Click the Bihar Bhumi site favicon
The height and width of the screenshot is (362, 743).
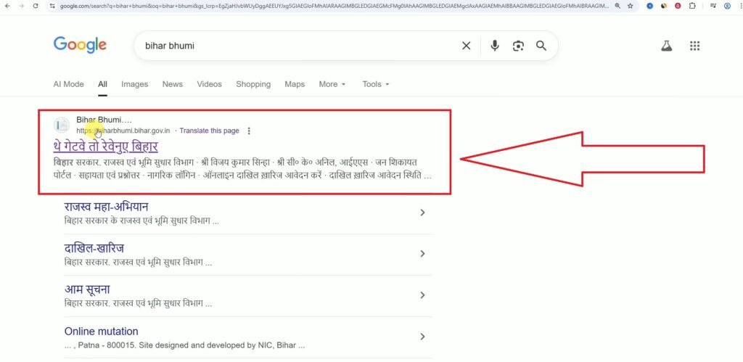61,125
